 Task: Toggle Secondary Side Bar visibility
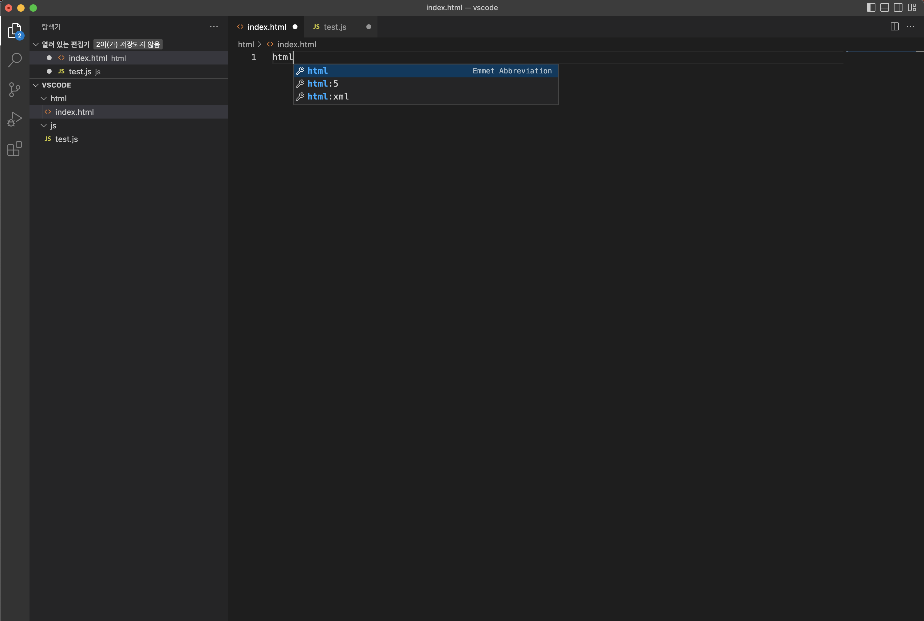(898, 8)
